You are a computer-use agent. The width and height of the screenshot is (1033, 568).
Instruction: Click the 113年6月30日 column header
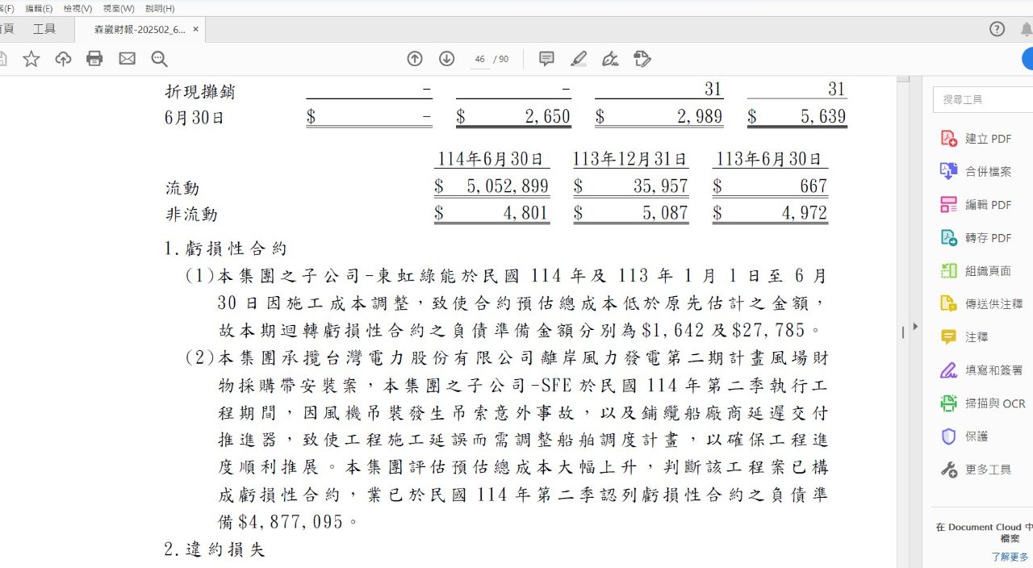(769, 159)
